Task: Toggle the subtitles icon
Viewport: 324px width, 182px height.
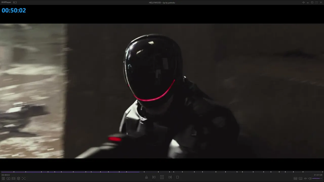Action: [x=301, y=178]
